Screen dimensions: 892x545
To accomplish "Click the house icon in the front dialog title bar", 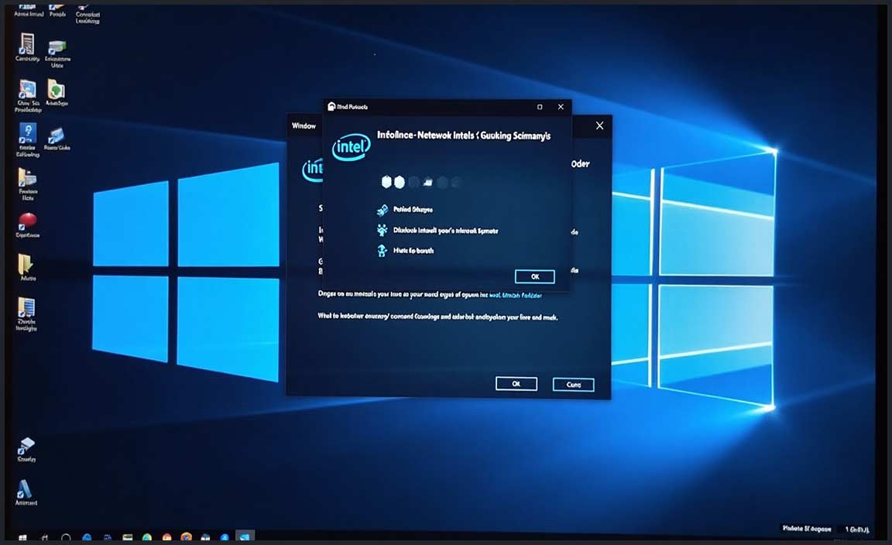I will pos(331,106).
